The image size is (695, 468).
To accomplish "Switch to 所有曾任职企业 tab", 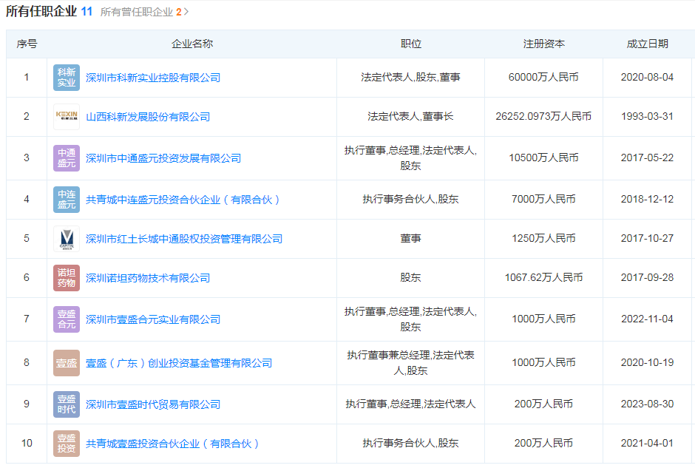I will pyautogui.click(x=141, y=12).
